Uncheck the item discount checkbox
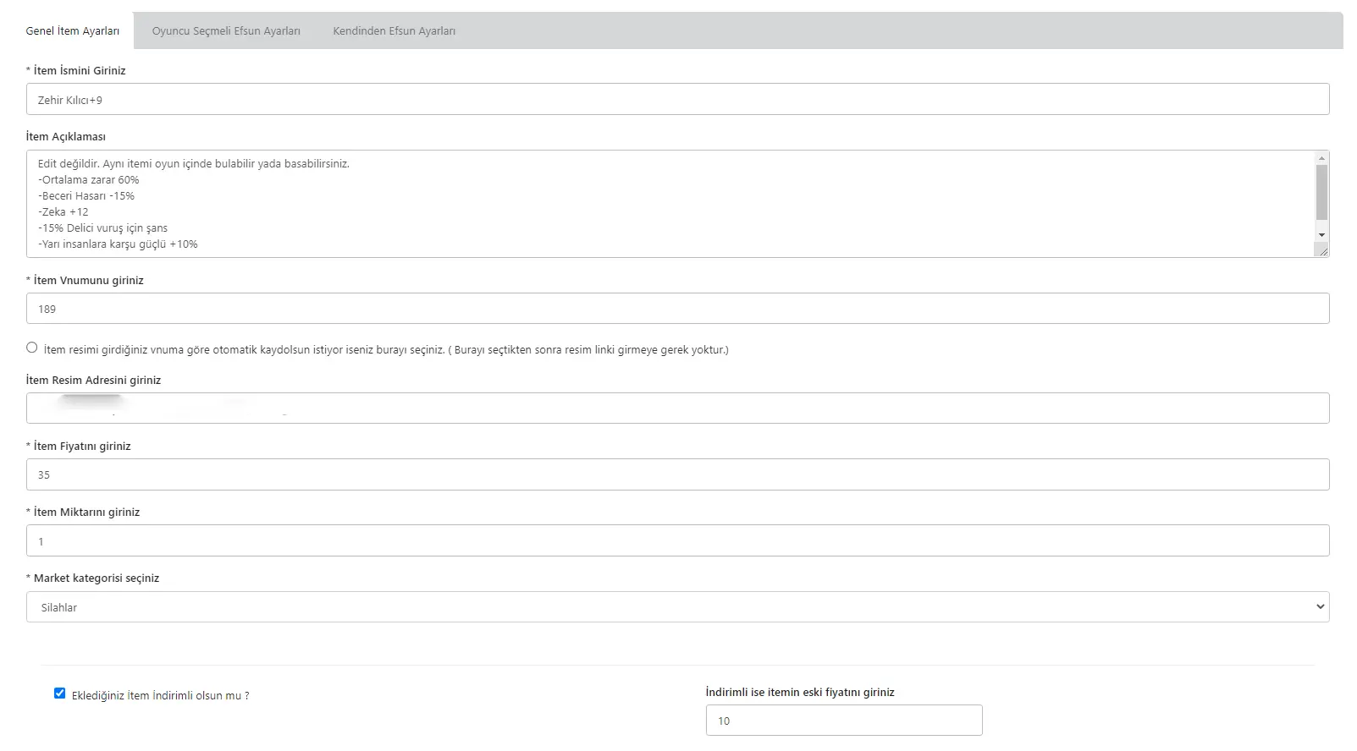The width and height of the screenshot is (1357, 751). 60,693
